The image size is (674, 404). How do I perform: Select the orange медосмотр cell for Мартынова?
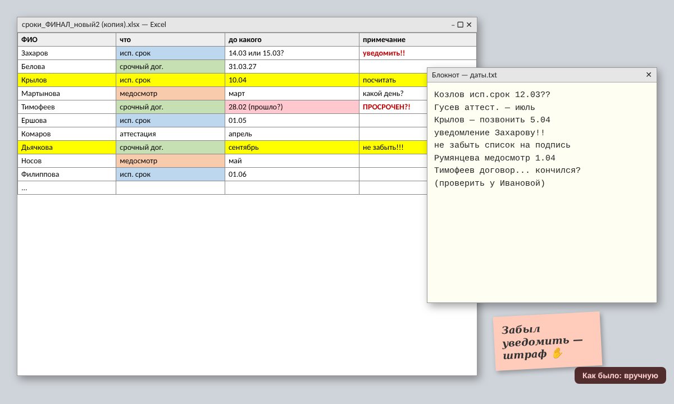coord(171,94)
